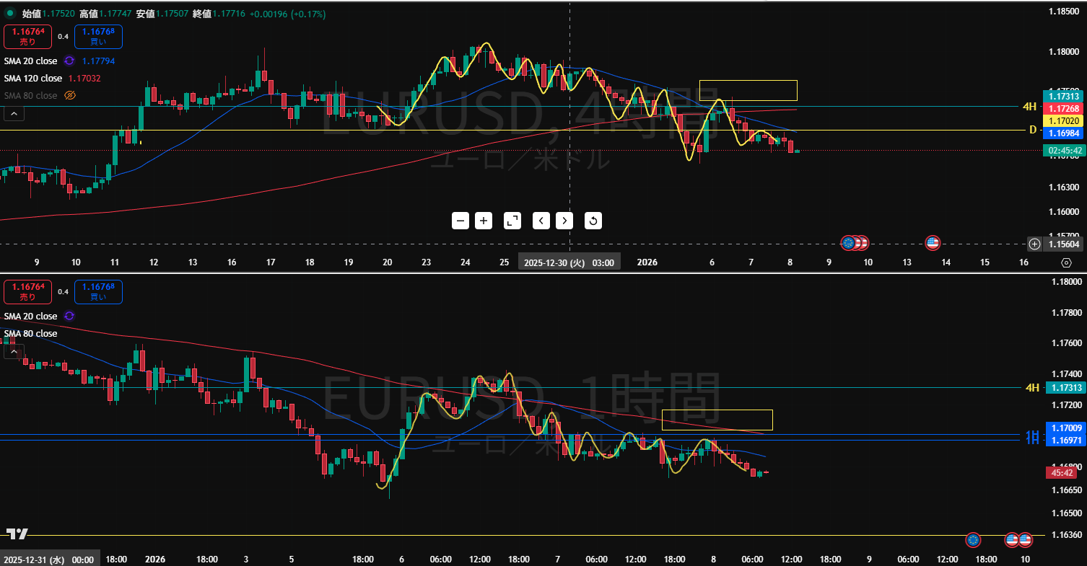Click the TradingView logo in lower chart
1087x566 pixels.
[17, 534]
